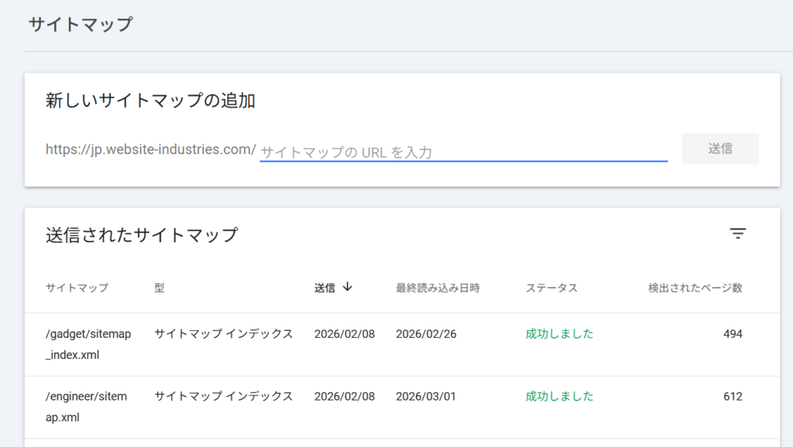Screen dimensions: 793x447
Task: Sort by 最終読み込み日時 column header
Action: click(x=438, y=288)
